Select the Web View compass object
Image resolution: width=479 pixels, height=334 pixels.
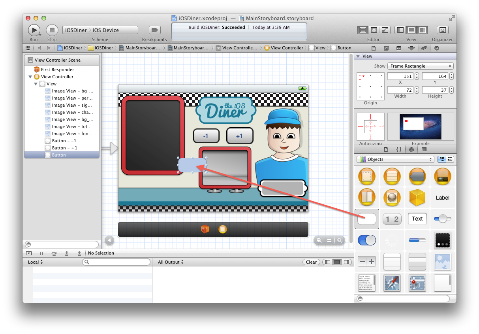click(x=392, y=283)
